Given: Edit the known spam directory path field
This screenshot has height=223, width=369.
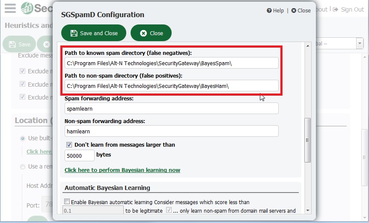Looking at the screenshot, I should 172,63.
